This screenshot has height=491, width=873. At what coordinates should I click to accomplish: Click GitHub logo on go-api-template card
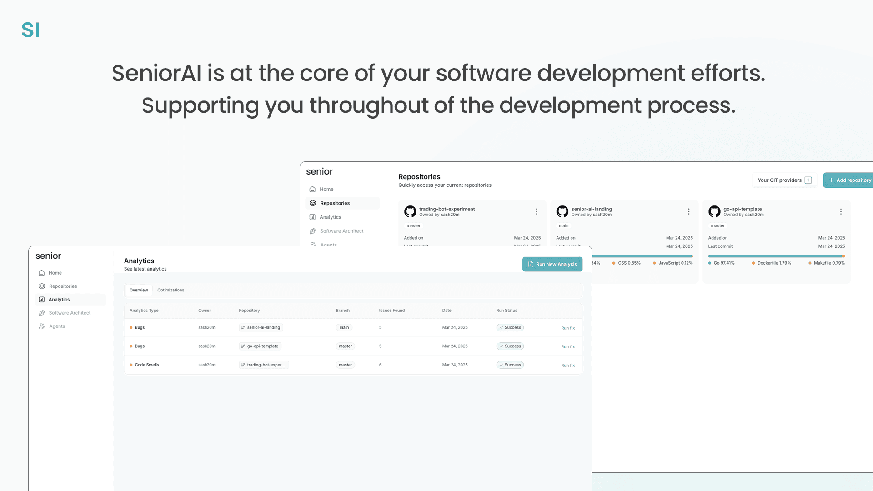tap(714, 211)
